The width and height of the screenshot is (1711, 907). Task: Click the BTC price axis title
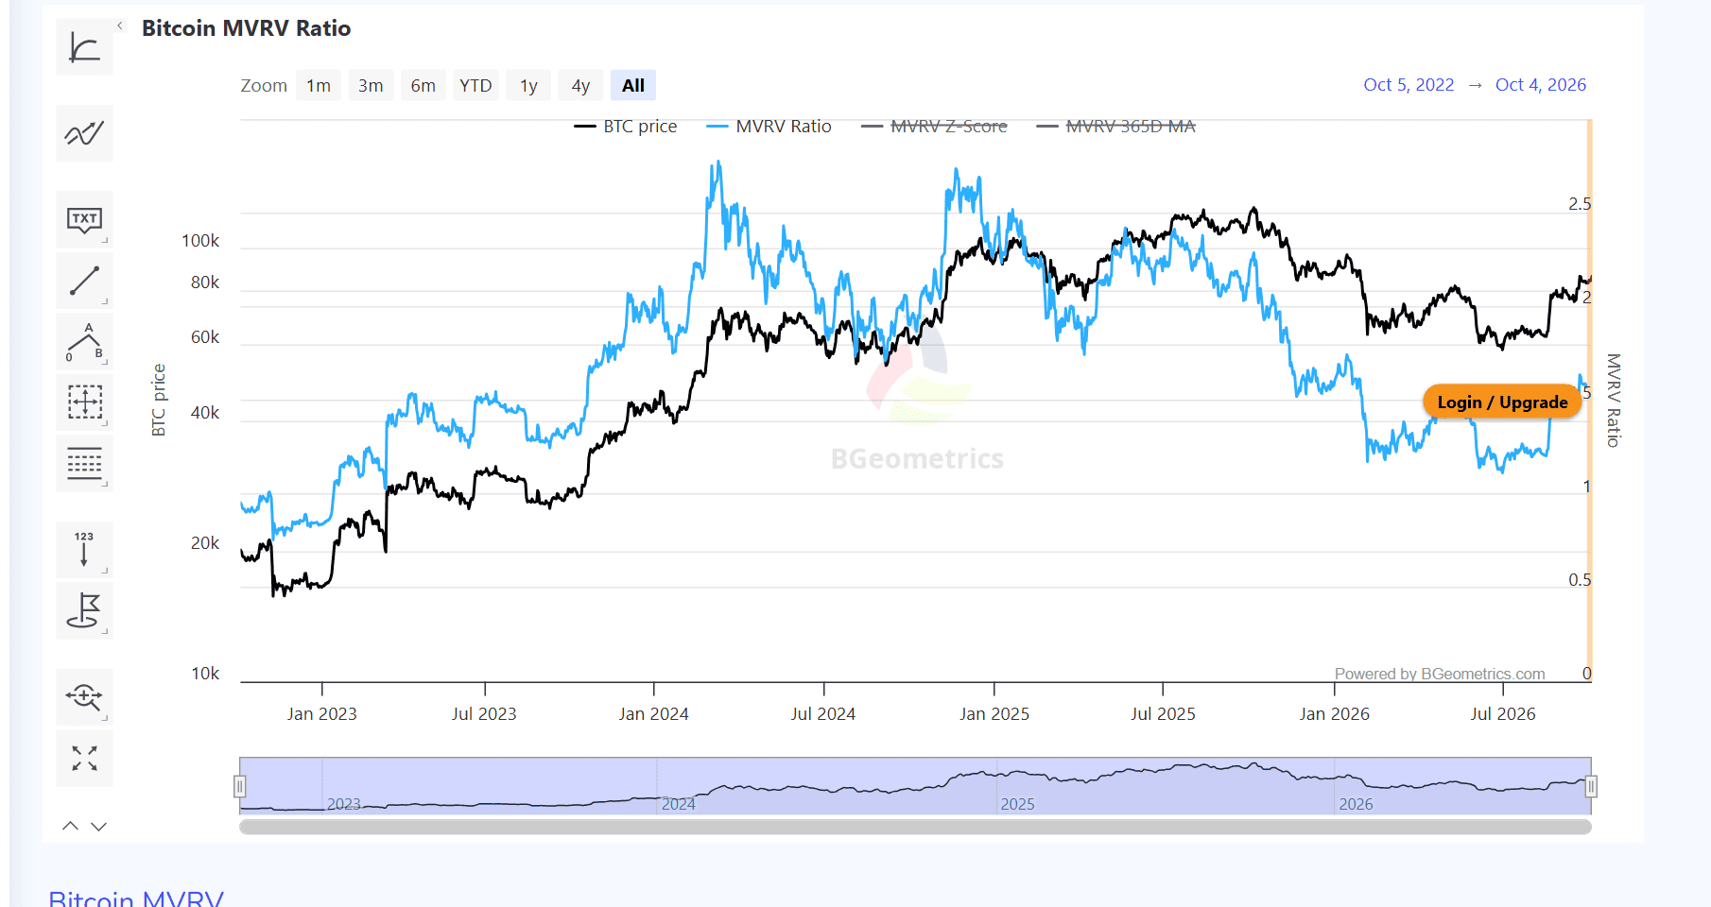tap(159, 401)
